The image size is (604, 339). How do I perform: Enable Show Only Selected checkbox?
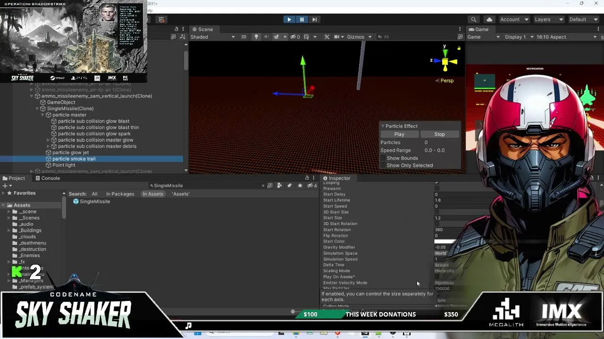click(x=383, y=165)
